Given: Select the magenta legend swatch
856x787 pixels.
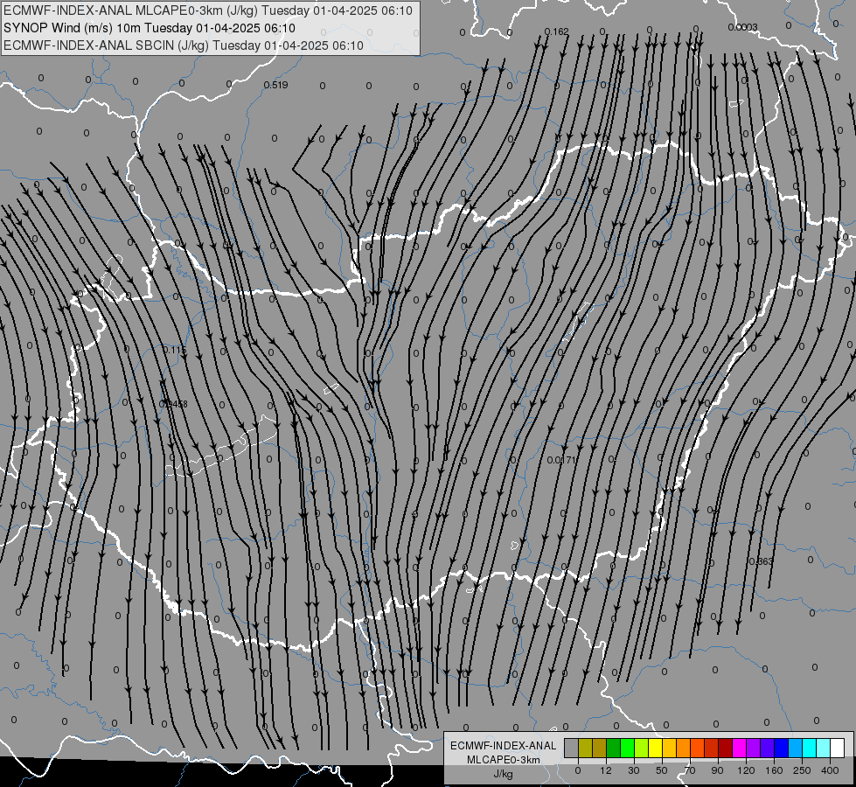Looking at the screenshot, I should pos(740,748).
